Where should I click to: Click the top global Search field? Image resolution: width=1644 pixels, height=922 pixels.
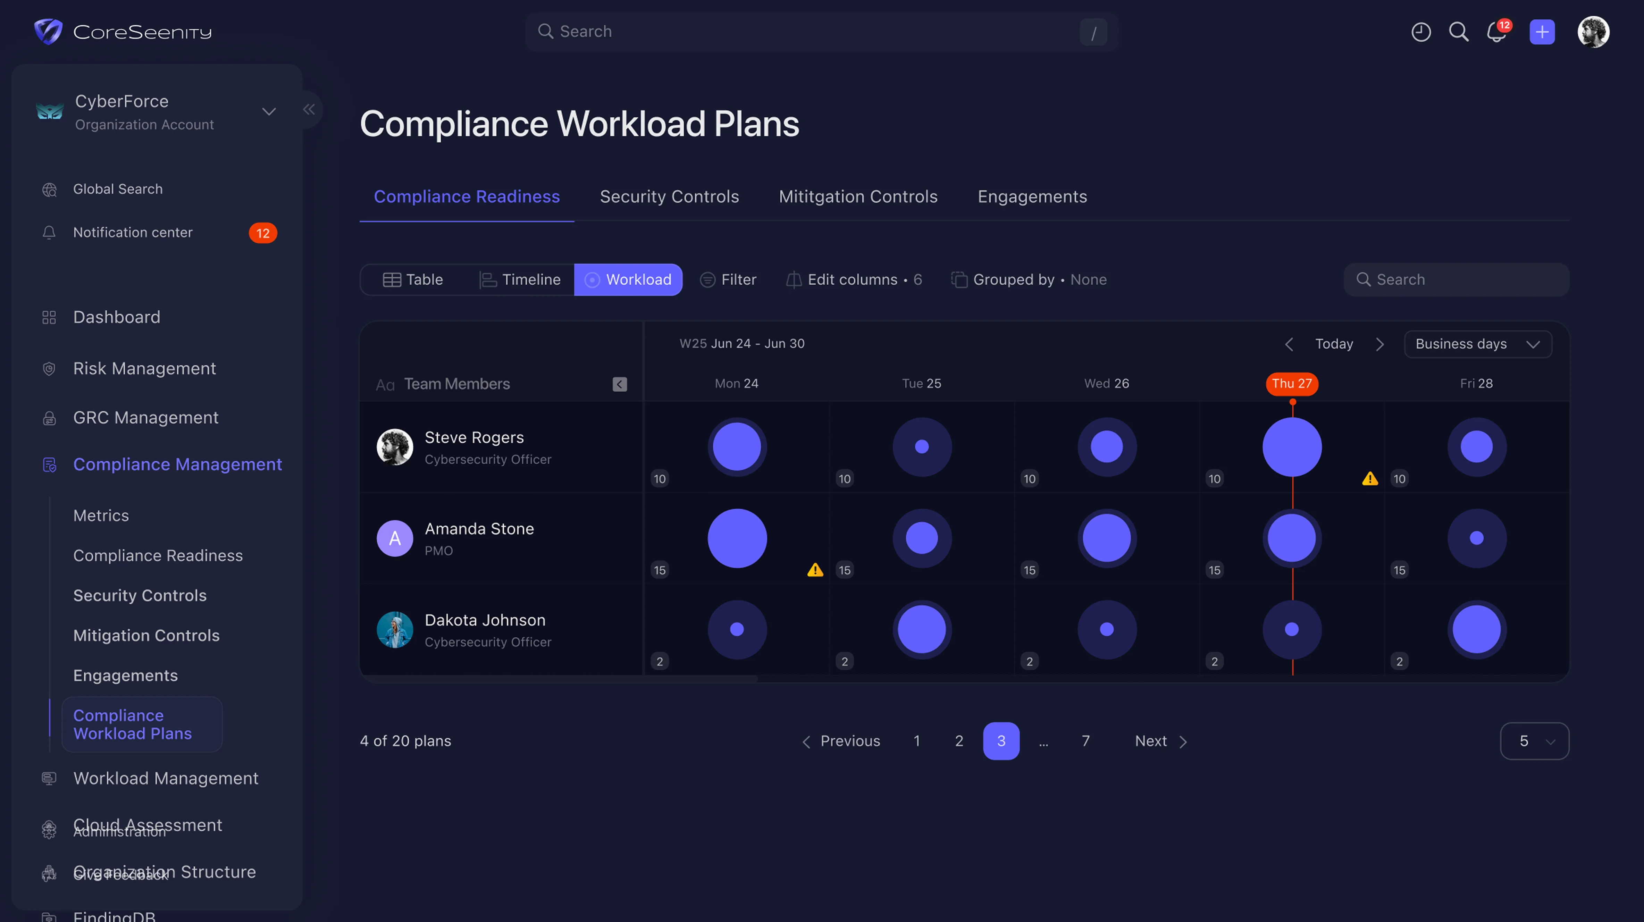point(821,32)
